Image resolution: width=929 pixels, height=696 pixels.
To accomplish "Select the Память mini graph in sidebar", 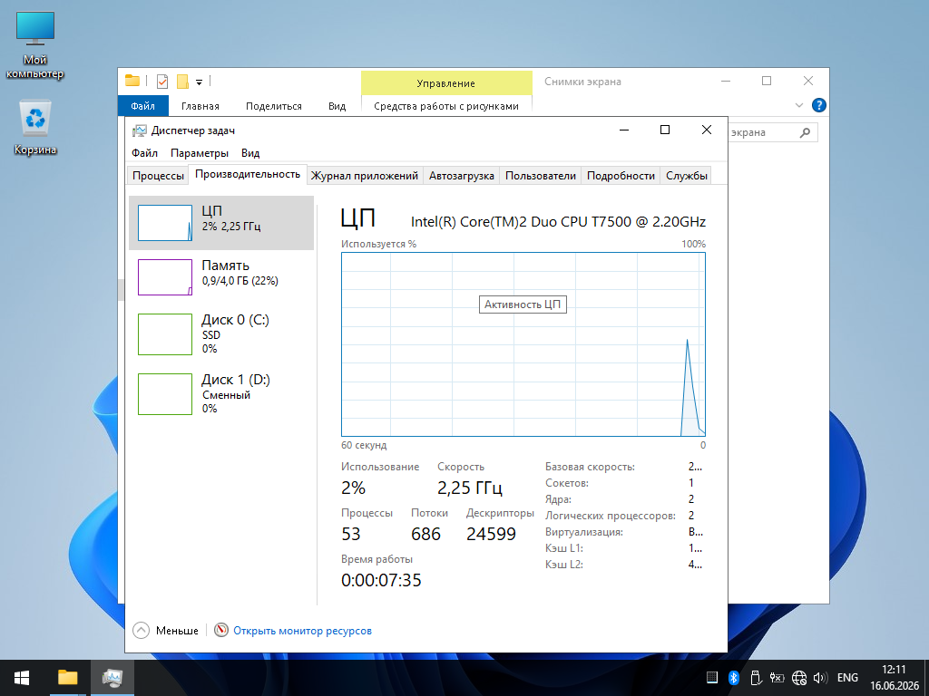I will click(x=165, y=277).
